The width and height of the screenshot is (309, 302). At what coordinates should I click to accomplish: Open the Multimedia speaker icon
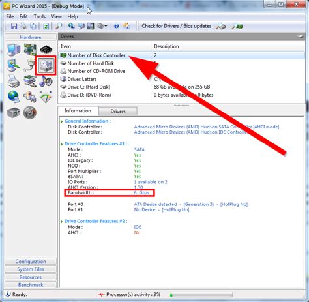(x=46, y=82)
